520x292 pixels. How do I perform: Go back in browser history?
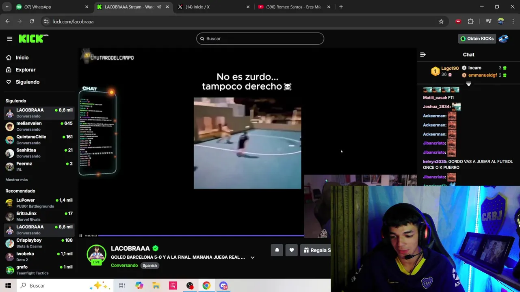[7, 21]
